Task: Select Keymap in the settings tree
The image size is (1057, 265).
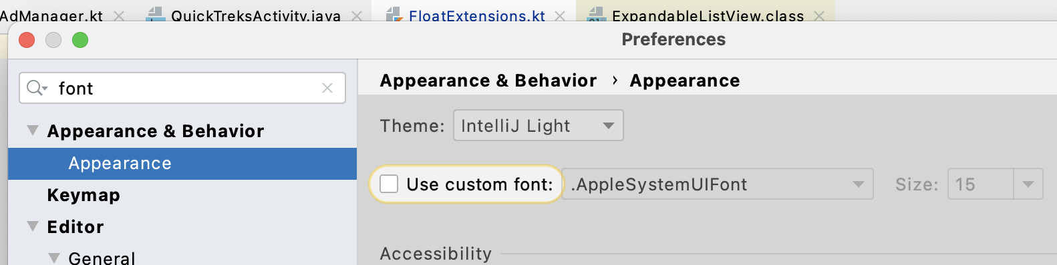Action: 84,195
